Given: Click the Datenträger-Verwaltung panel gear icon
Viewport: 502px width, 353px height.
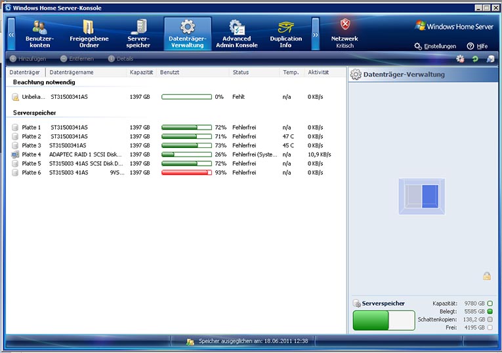Looking at the screenshot, I should [356, 75].
